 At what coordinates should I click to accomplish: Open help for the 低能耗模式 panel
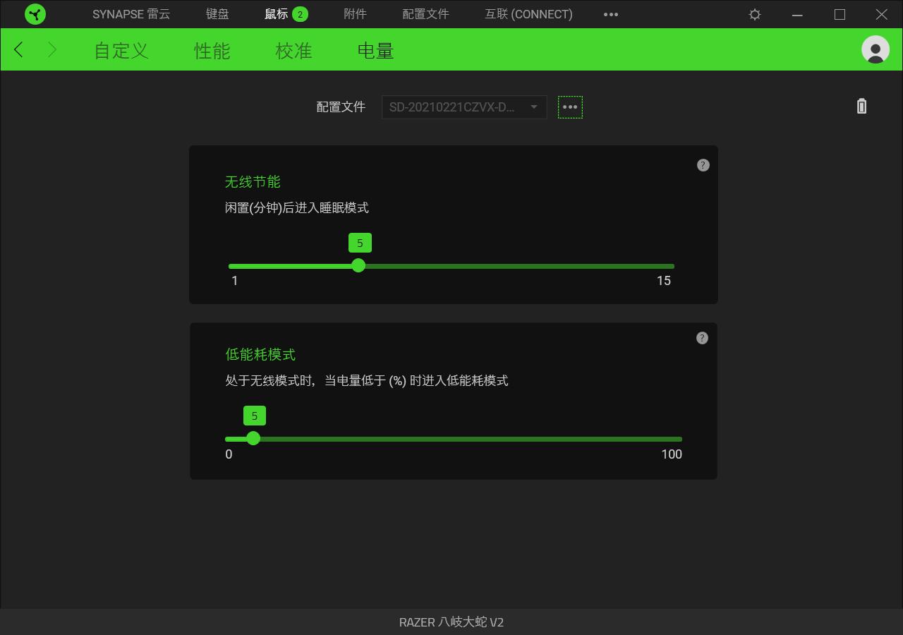(702, 338)
